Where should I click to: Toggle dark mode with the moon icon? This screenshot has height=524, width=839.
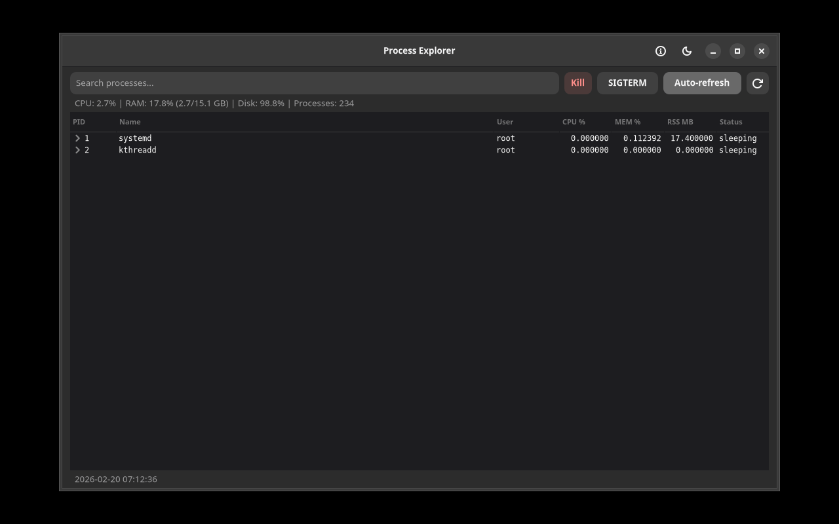click(686, 50)
